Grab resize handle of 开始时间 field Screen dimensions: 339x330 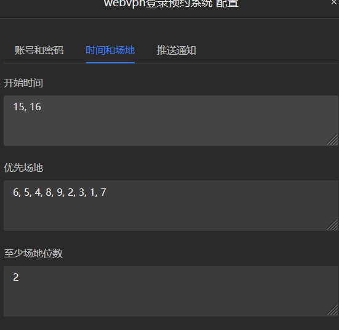(332, 140)
